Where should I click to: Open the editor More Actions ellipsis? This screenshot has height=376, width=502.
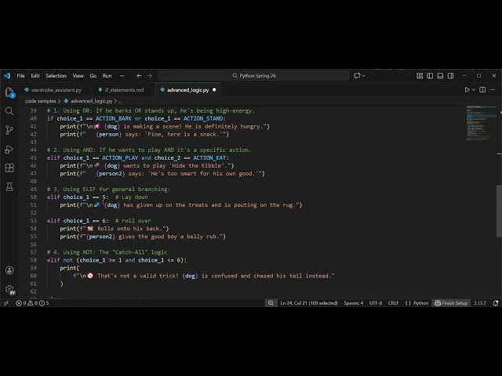point(493,90)
